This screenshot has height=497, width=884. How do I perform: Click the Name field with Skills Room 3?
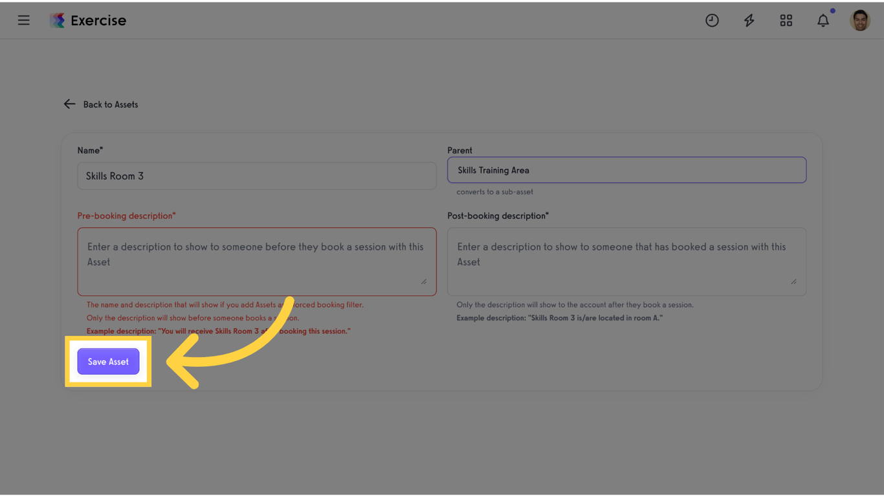click(257, 176)
